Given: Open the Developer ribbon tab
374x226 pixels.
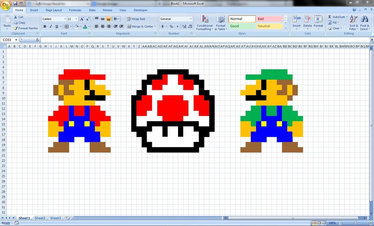Looking at the screenshot, I should coord(141,10).
